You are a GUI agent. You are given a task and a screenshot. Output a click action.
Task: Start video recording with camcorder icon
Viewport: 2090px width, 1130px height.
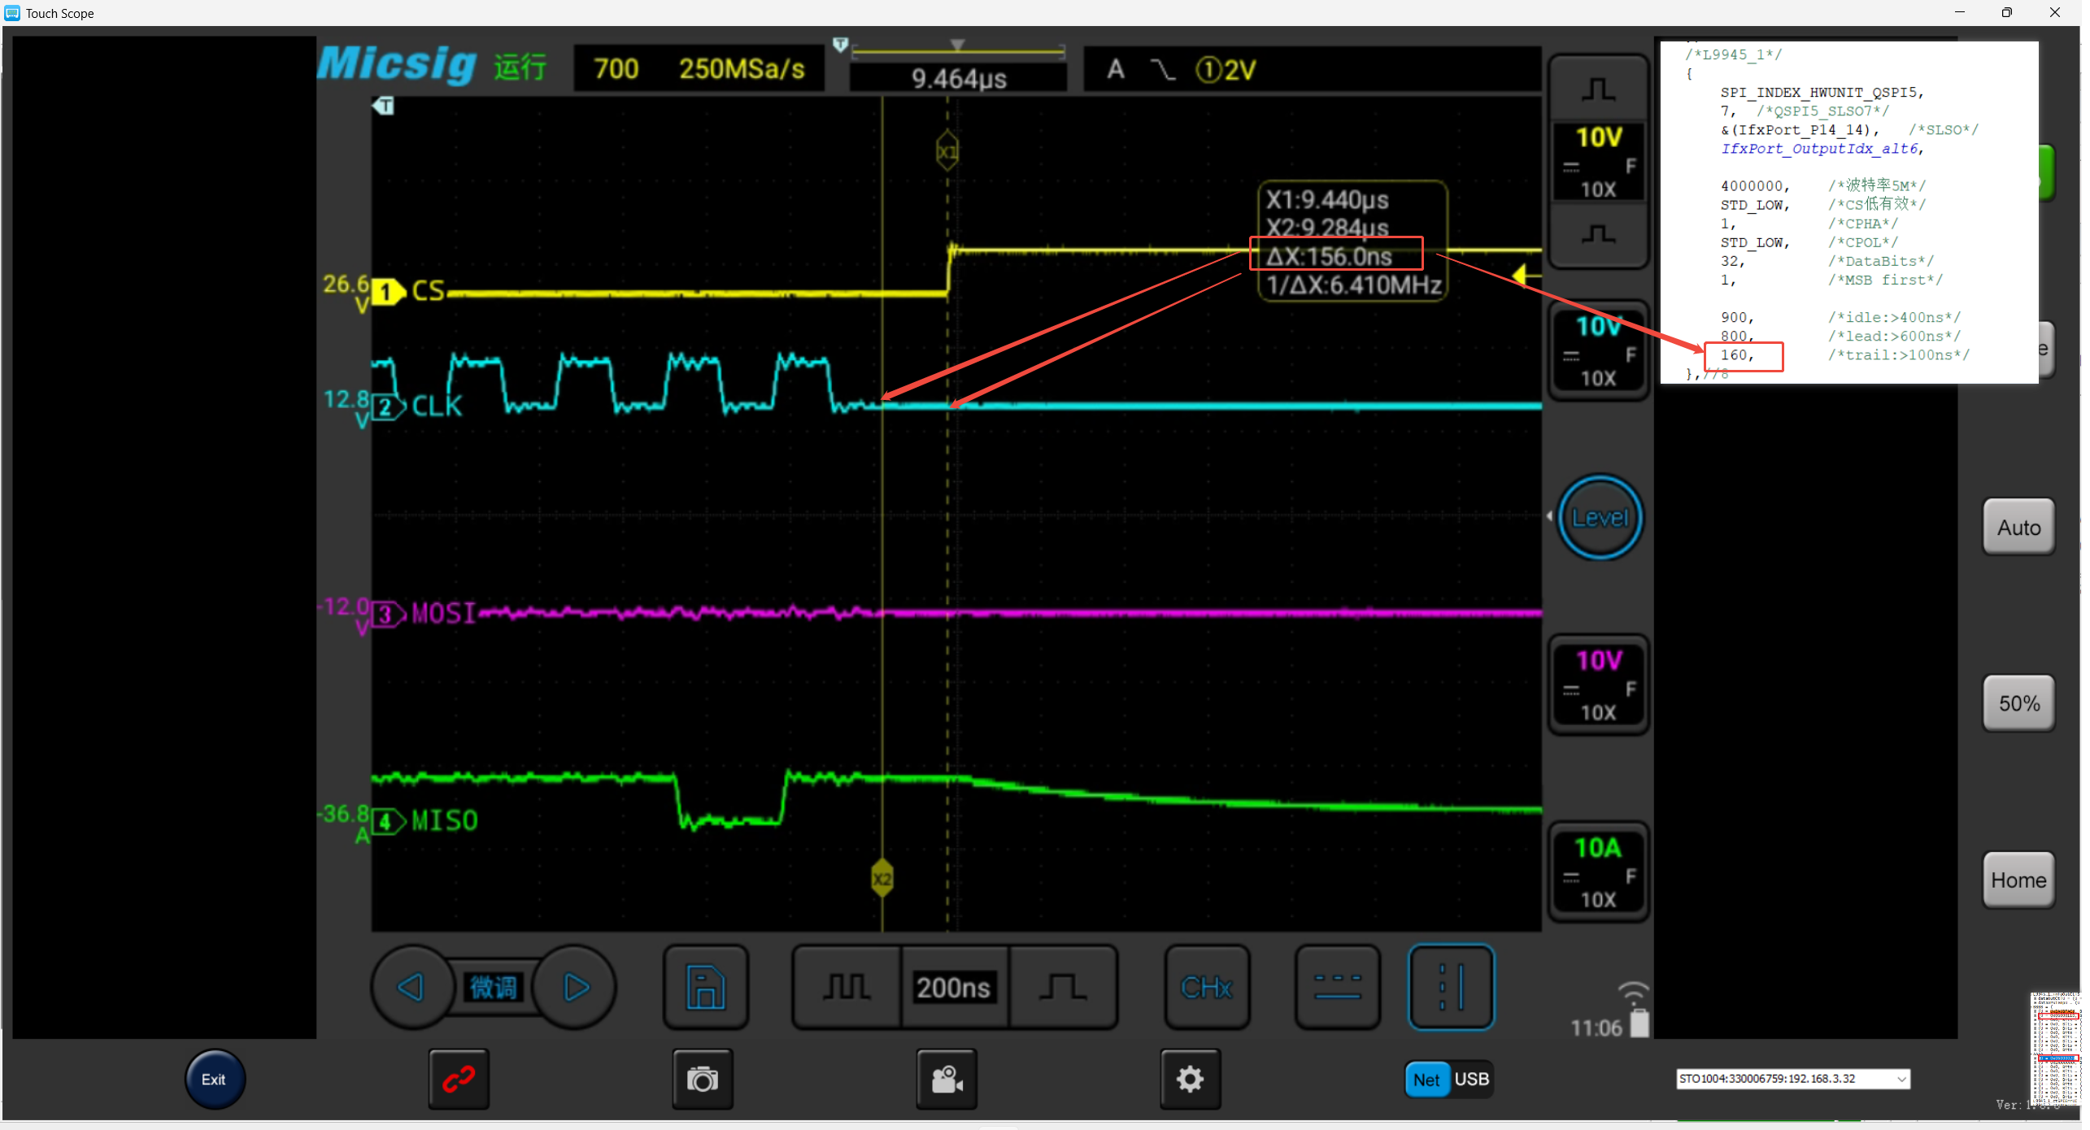pos(947,1080)
